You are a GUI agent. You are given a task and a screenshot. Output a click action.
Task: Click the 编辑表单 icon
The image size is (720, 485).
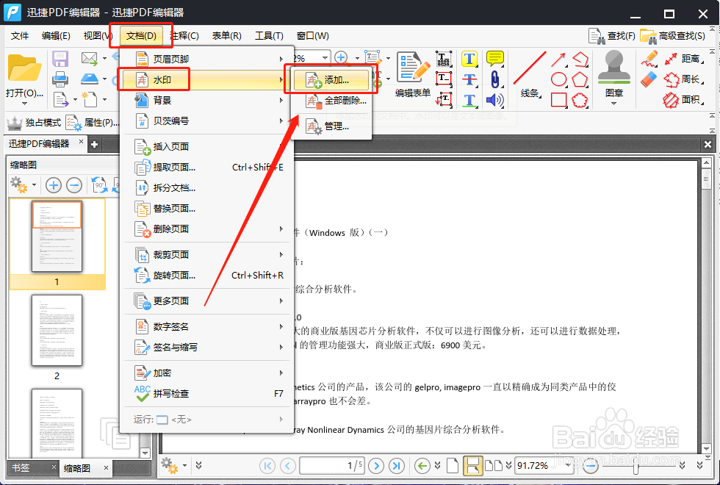pos(413,68)
